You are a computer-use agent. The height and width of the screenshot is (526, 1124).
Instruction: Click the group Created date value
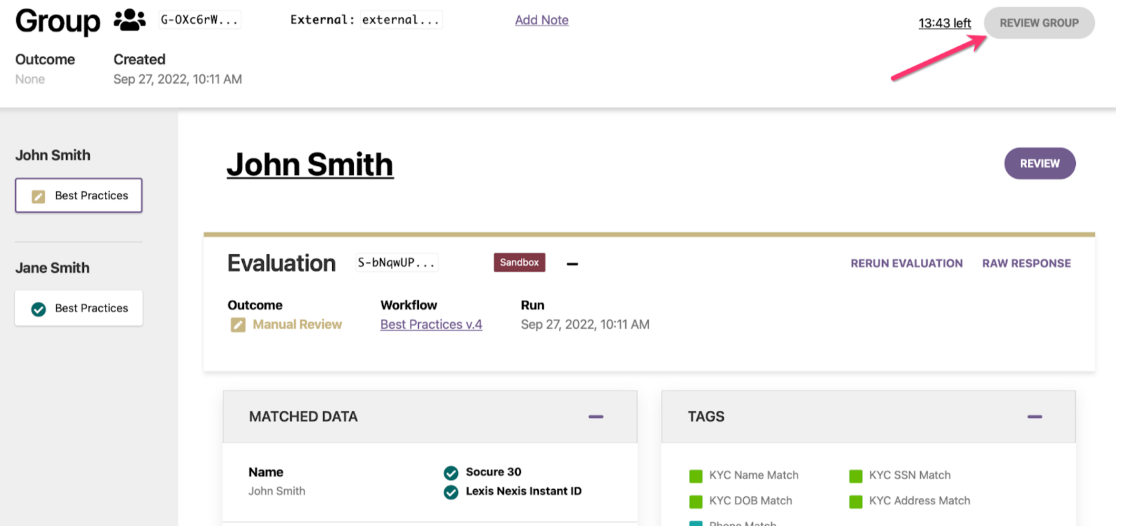coord(178,79)
